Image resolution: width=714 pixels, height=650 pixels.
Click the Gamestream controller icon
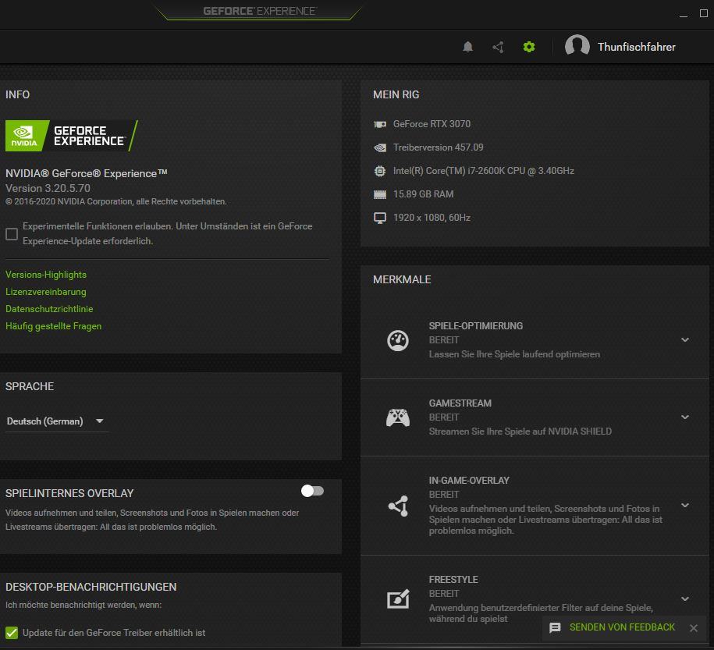point(397,417)
